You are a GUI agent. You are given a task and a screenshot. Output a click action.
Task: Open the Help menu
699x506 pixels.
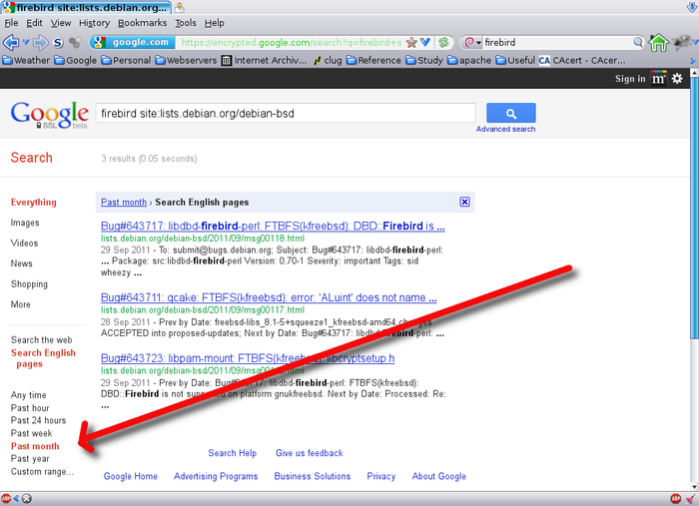click(x=214, y=23)
